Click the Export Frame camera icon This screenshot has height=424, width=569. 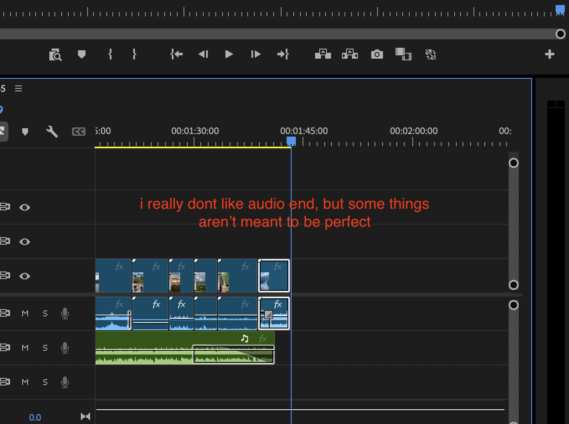pyautogui.click(x=377, y=54)
